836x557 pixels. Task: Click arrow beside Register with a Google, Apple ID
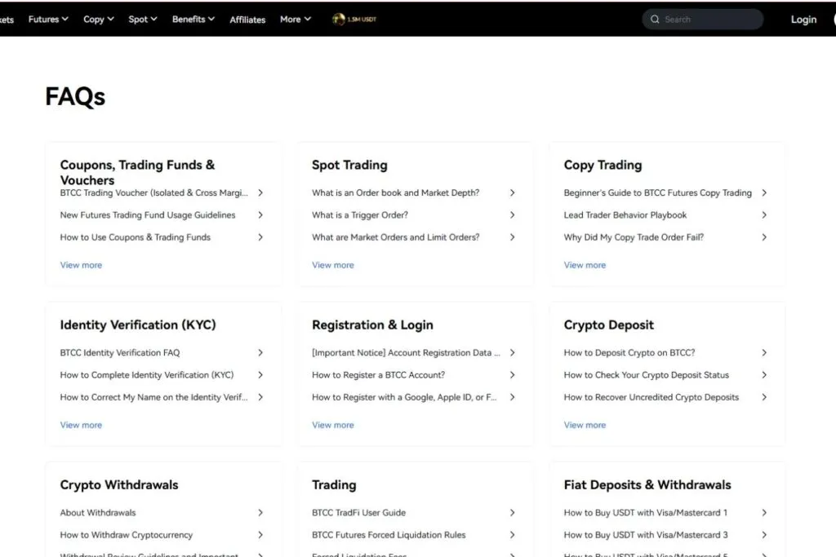point(513,397)
